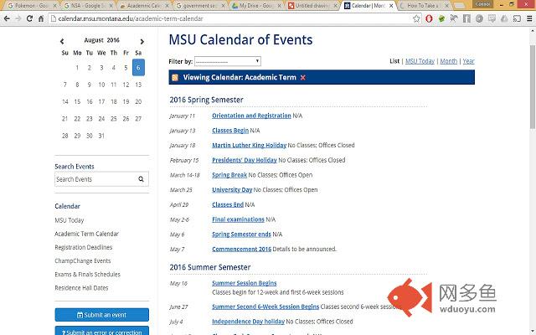Switch to the Untitled drawing tab
The image size is (536, 335).
point(312,6)
